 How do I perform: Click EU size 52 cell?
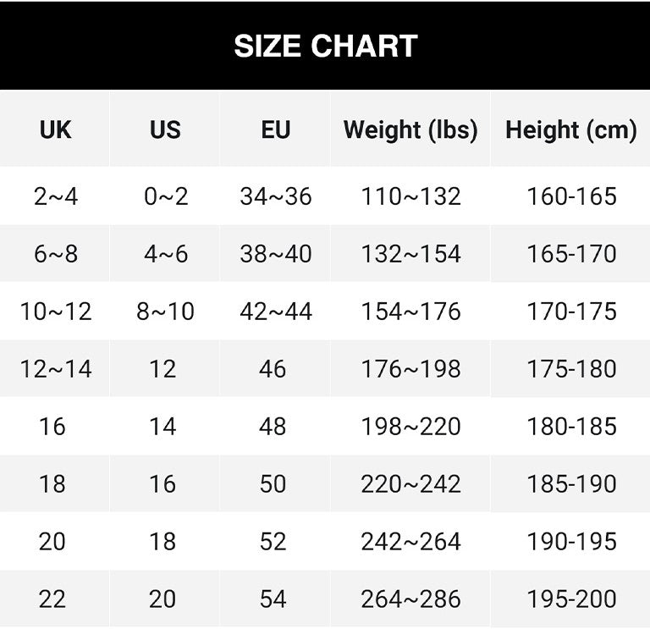273,542
